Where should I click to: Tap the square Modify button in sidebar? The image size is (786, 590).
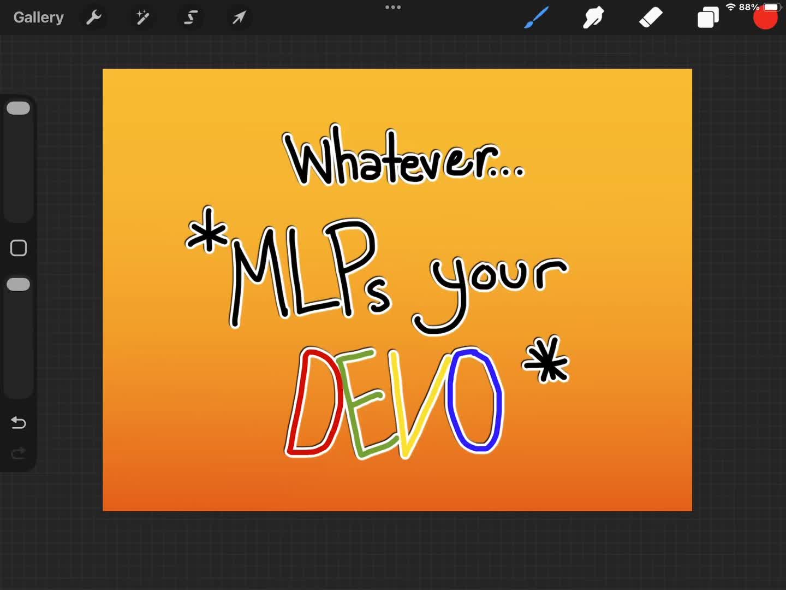point(19,248)
